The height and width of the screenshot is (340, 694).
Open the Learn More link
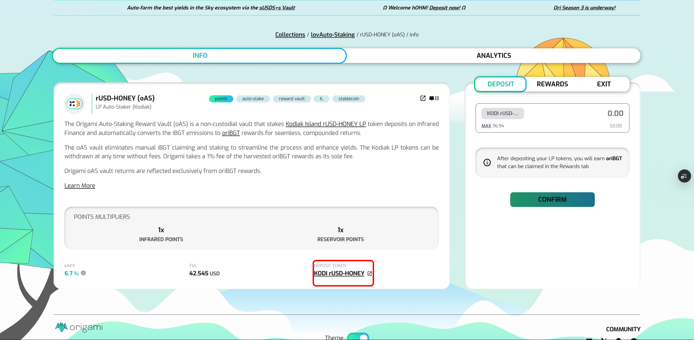click(80, 186)
